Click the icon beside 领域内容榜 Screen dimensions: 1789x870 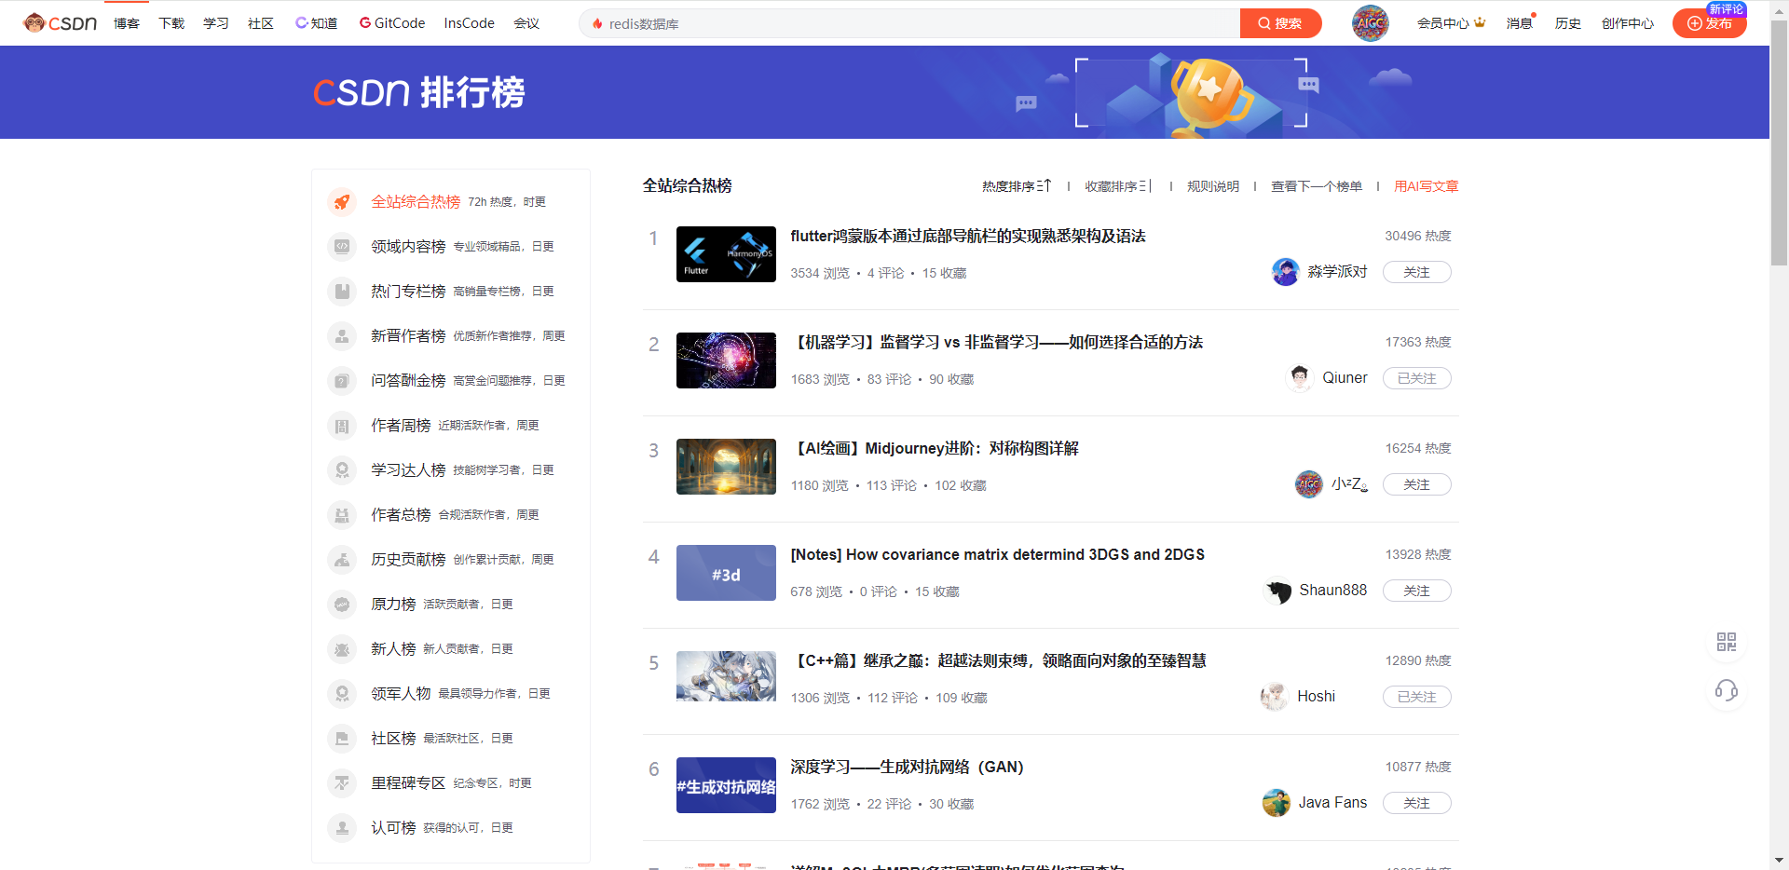[342, 246]
